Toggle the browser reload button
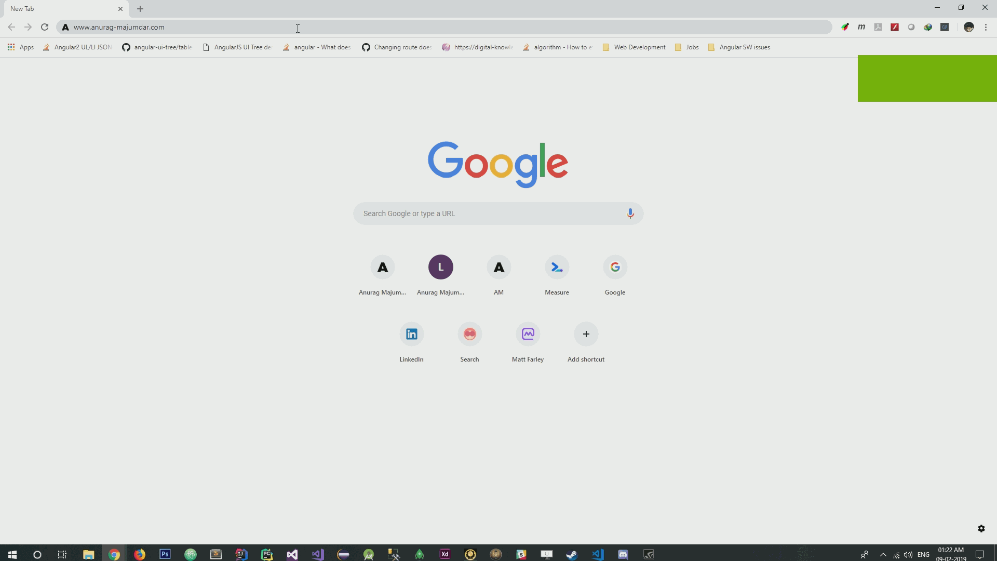 tap(45, 28)
